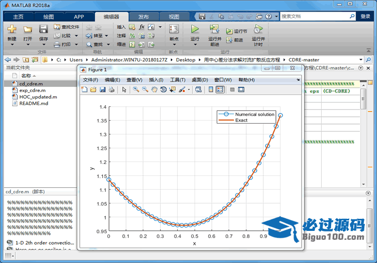Open the Find (查找) dropdown arrow
The image size is (377, 263).
coord(108,44)
